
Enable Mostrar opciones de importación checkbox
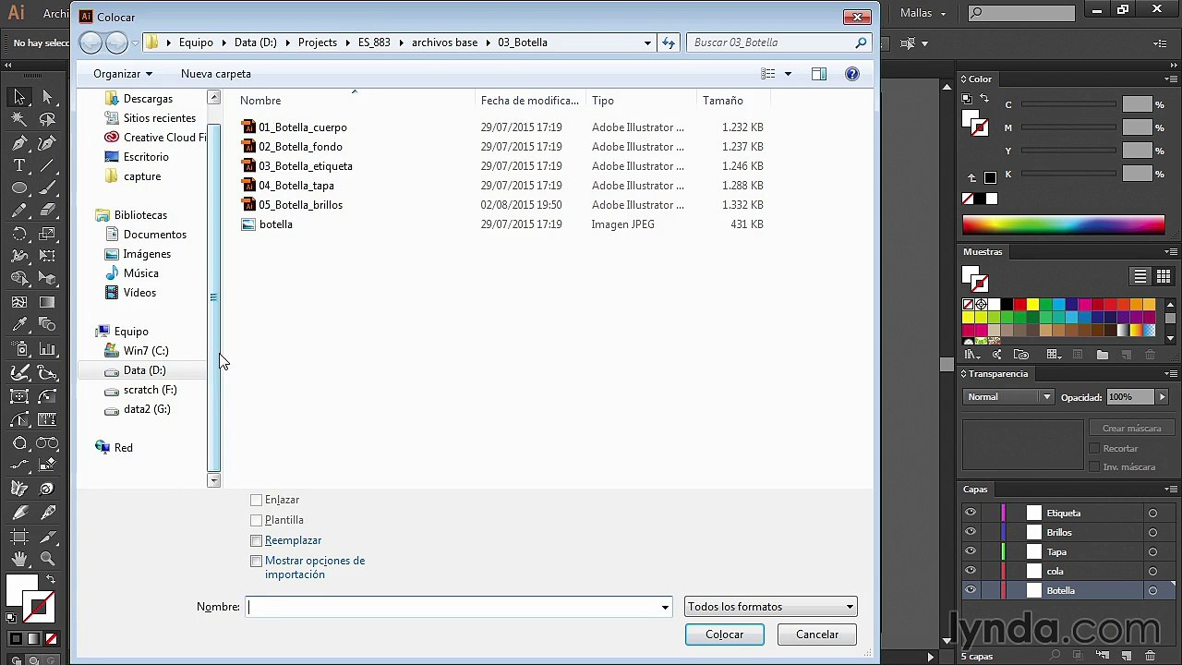257,561
